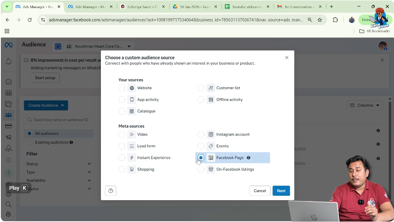Click the Next button

281,191
